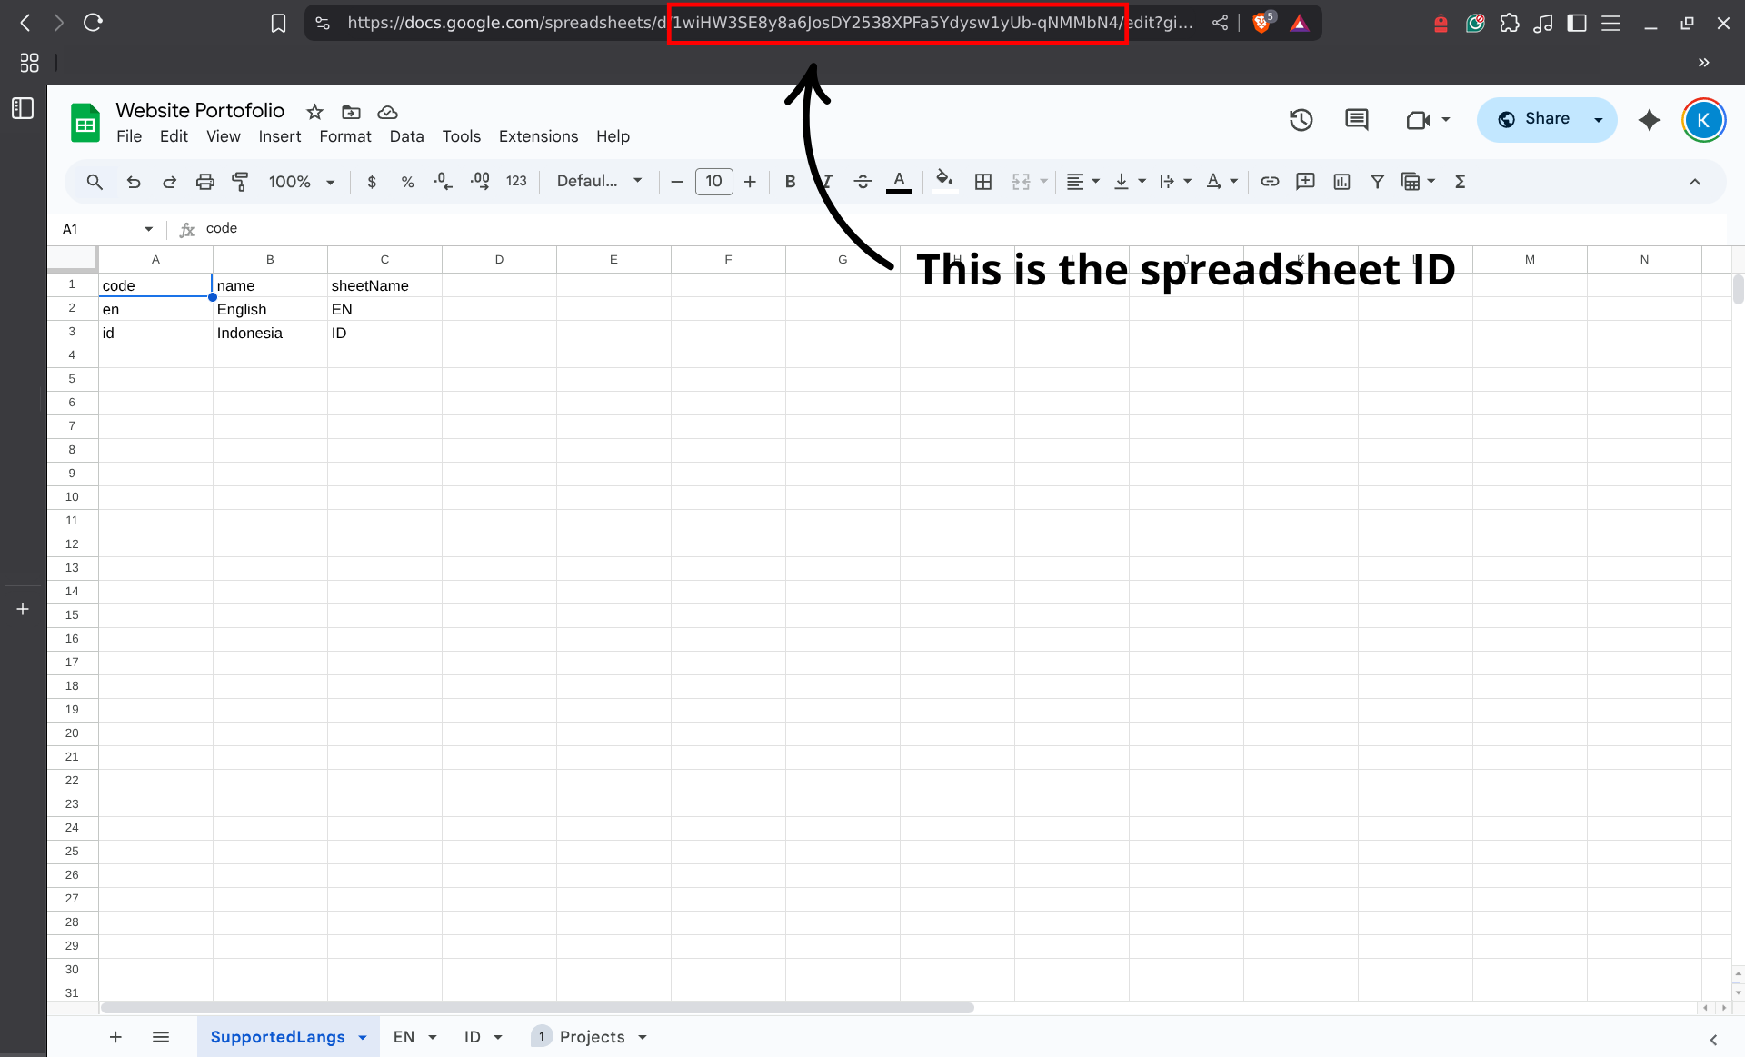The width and height of the screenshot is (1745, 1057).
Task: Increase decimal places icon
Action: [480, 182]
